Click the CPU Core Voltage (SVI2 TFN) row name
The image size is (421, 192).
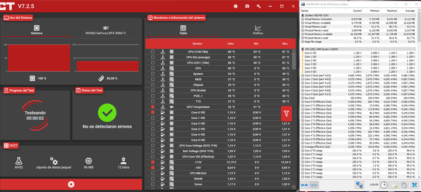click(198, 145)
